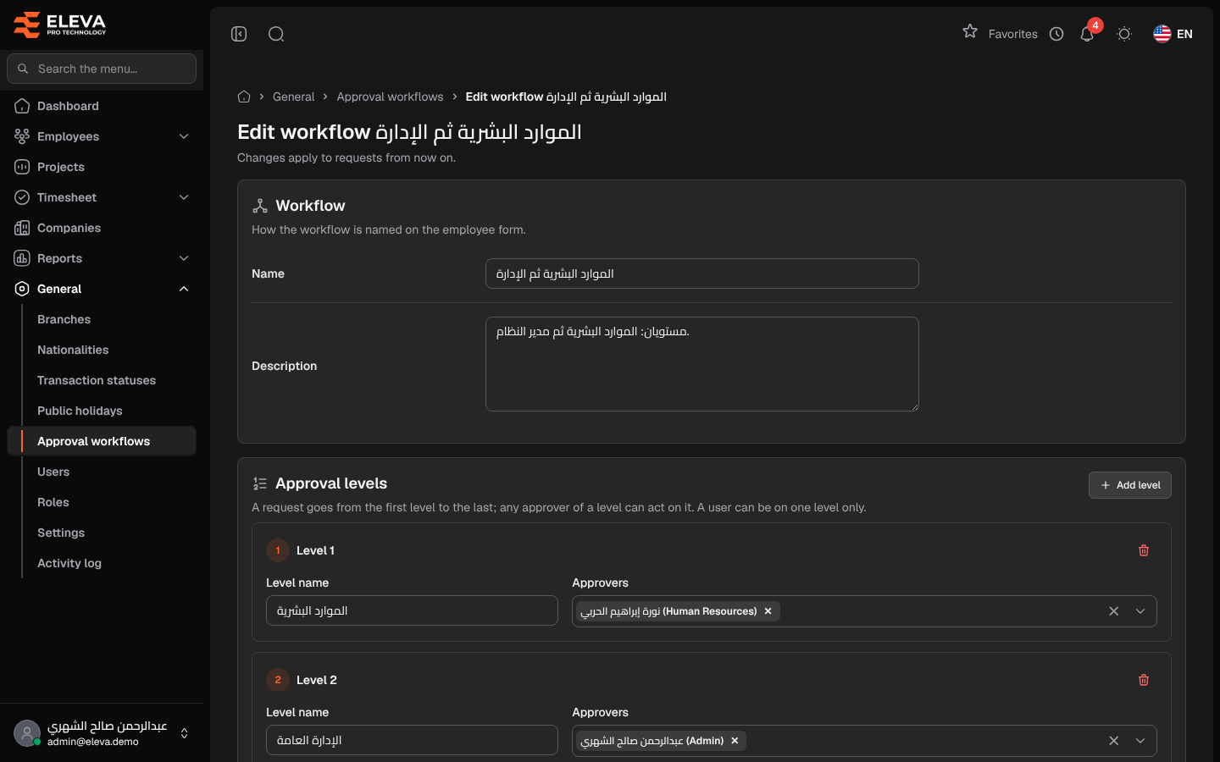Open recent history clock icon

[x=1056, y=34]
